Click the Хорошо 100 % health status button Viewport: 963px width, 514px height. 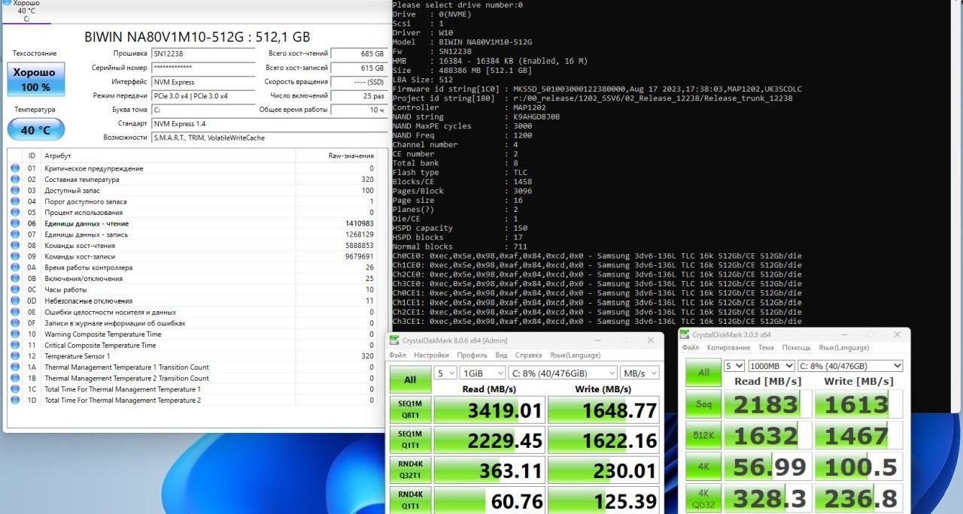click(36, 80)
